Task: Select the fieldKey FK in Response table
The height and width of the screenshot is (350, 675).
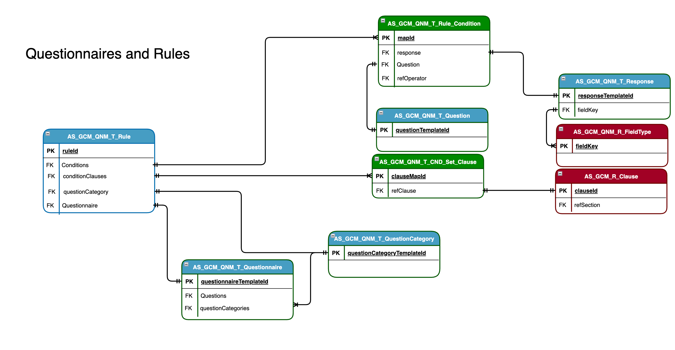Action: point(588,110)
